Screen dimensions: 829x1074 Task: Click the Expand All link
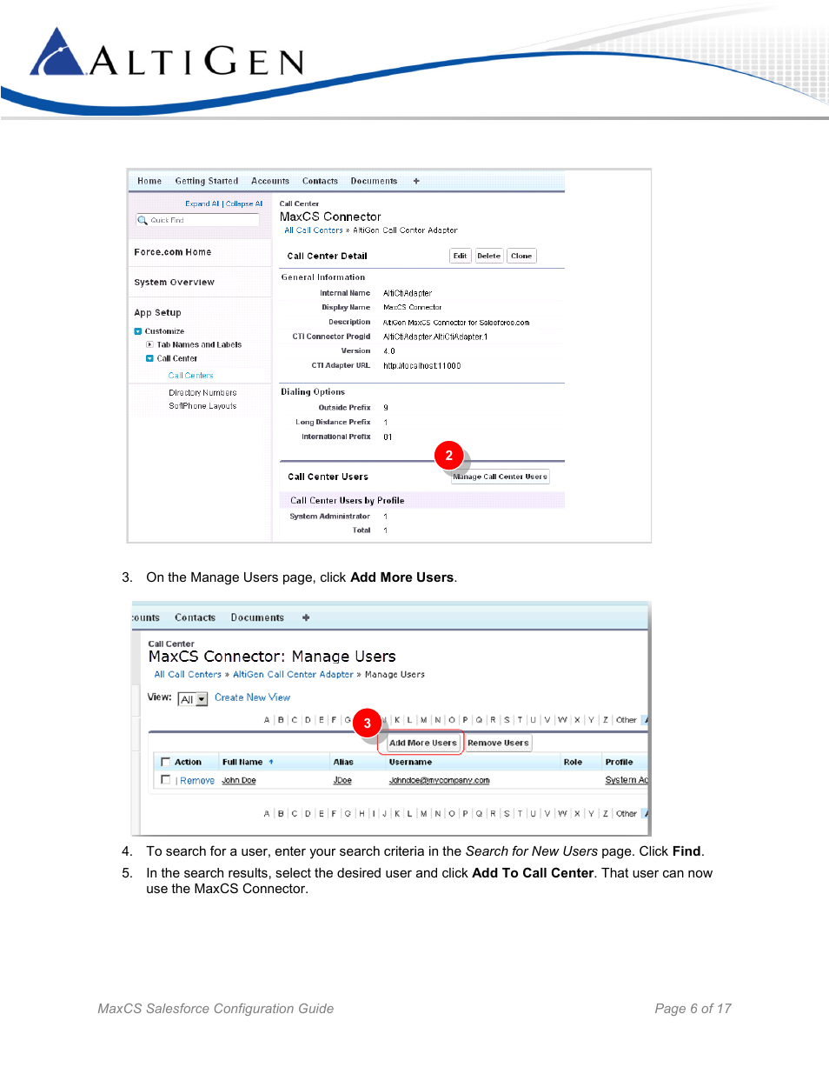(202, 203)
